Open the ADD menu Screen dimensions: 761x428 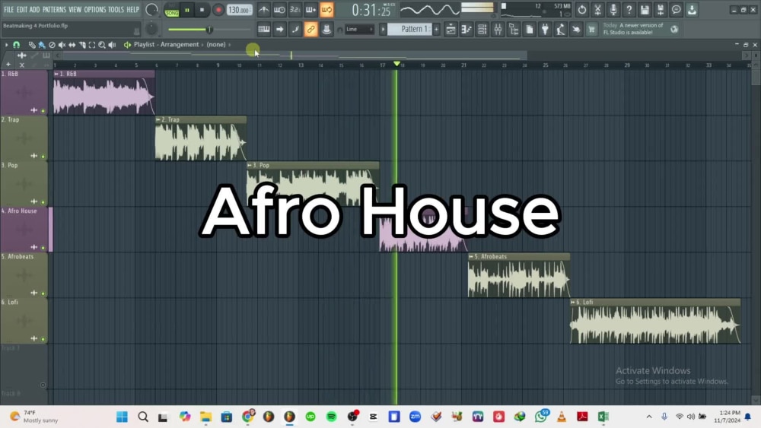[34, 10]
